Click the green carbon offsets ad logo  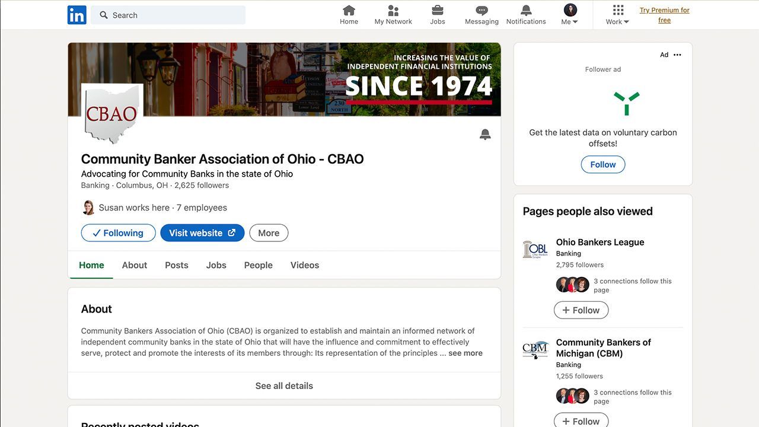tap(626, 103)
